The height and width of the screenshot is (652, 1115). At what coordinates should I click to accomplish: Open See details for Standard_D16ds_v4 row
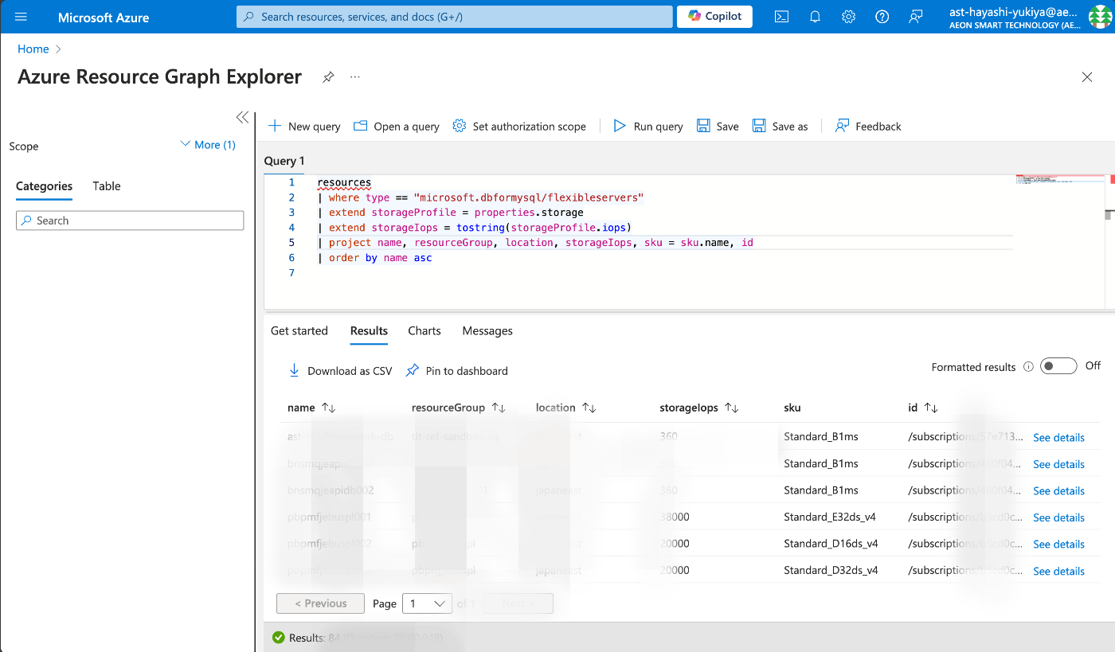pos(1058,545)
